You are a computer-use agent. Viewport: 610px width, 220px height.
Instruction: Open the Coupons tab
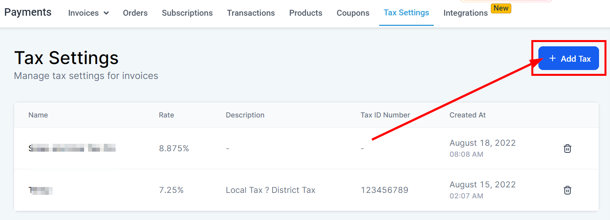tap(353, 13)
